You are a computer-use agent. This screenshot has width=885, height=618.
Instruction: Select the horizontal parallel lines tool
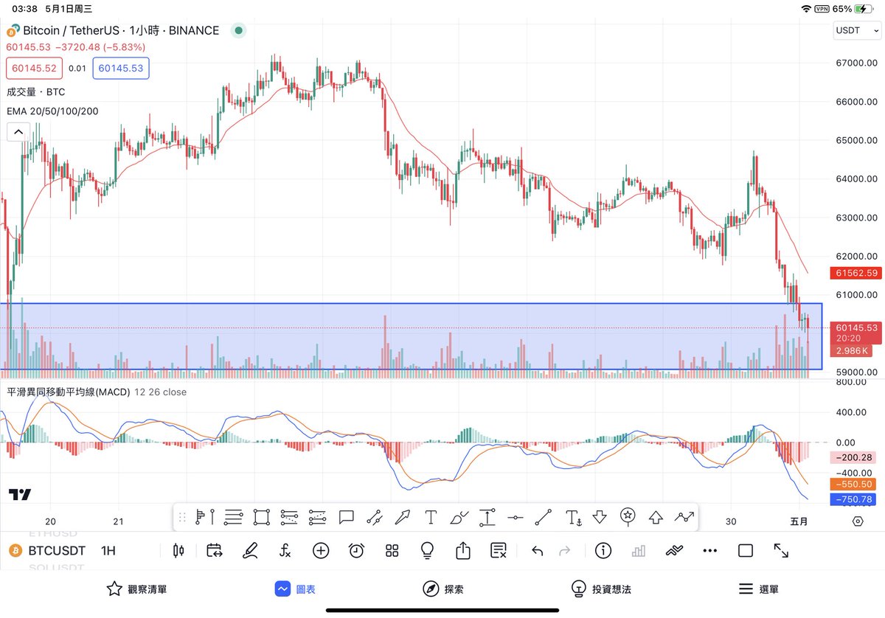[x=234, y=517]
